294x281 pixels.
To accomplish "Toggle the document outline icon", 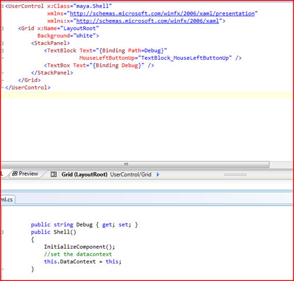I will pos(53,174).
